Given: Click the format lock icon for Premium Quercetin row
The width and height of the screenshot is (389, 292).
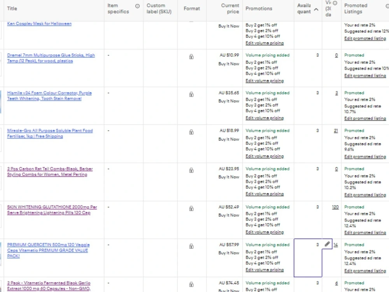Looking at the screenshot, I should (191, 246).
